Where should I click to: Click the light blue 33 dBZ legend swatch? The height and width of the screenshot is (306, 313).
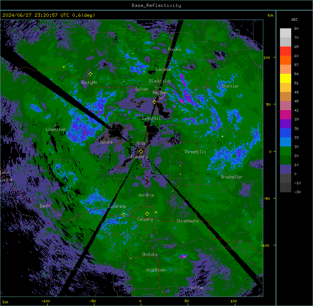285,142
